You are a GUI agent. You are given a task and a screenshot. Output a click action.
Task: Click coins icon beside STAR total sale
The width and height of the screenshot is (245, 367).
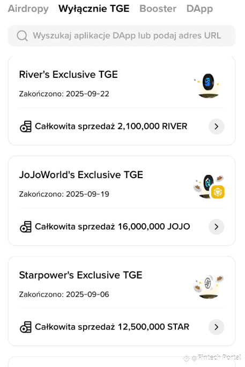(x=26, y=327)
